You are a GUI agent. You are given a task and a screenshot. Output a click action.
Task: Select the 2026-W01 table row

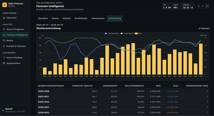tap(123, 107)
